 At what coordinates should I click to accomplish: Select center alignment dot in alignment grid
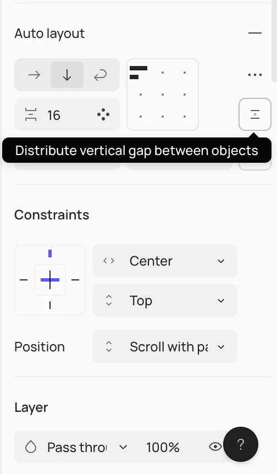[163, 95]
